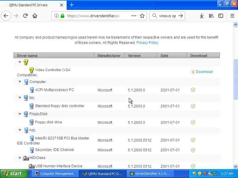Image resolution: width=238 pixels, height=178 pixels.
Task: Select ACPI Multiprocessor PC entry
Action: coord(54,90)
